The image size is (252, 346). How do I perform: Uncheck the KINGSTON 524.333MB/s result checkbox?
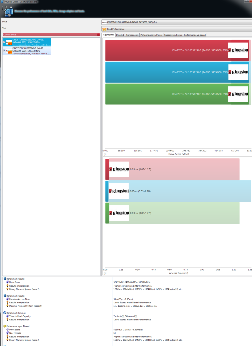click(x=4, y=51)
